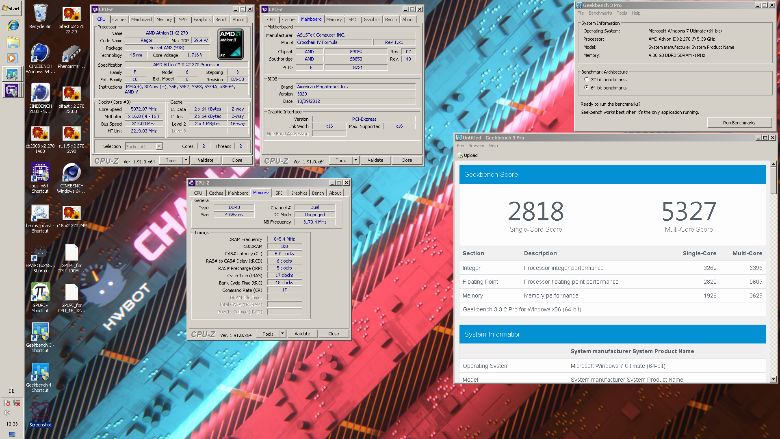Click Close in Memory CPU-Z window
The image size is (780, 439).
click(334, 334)
